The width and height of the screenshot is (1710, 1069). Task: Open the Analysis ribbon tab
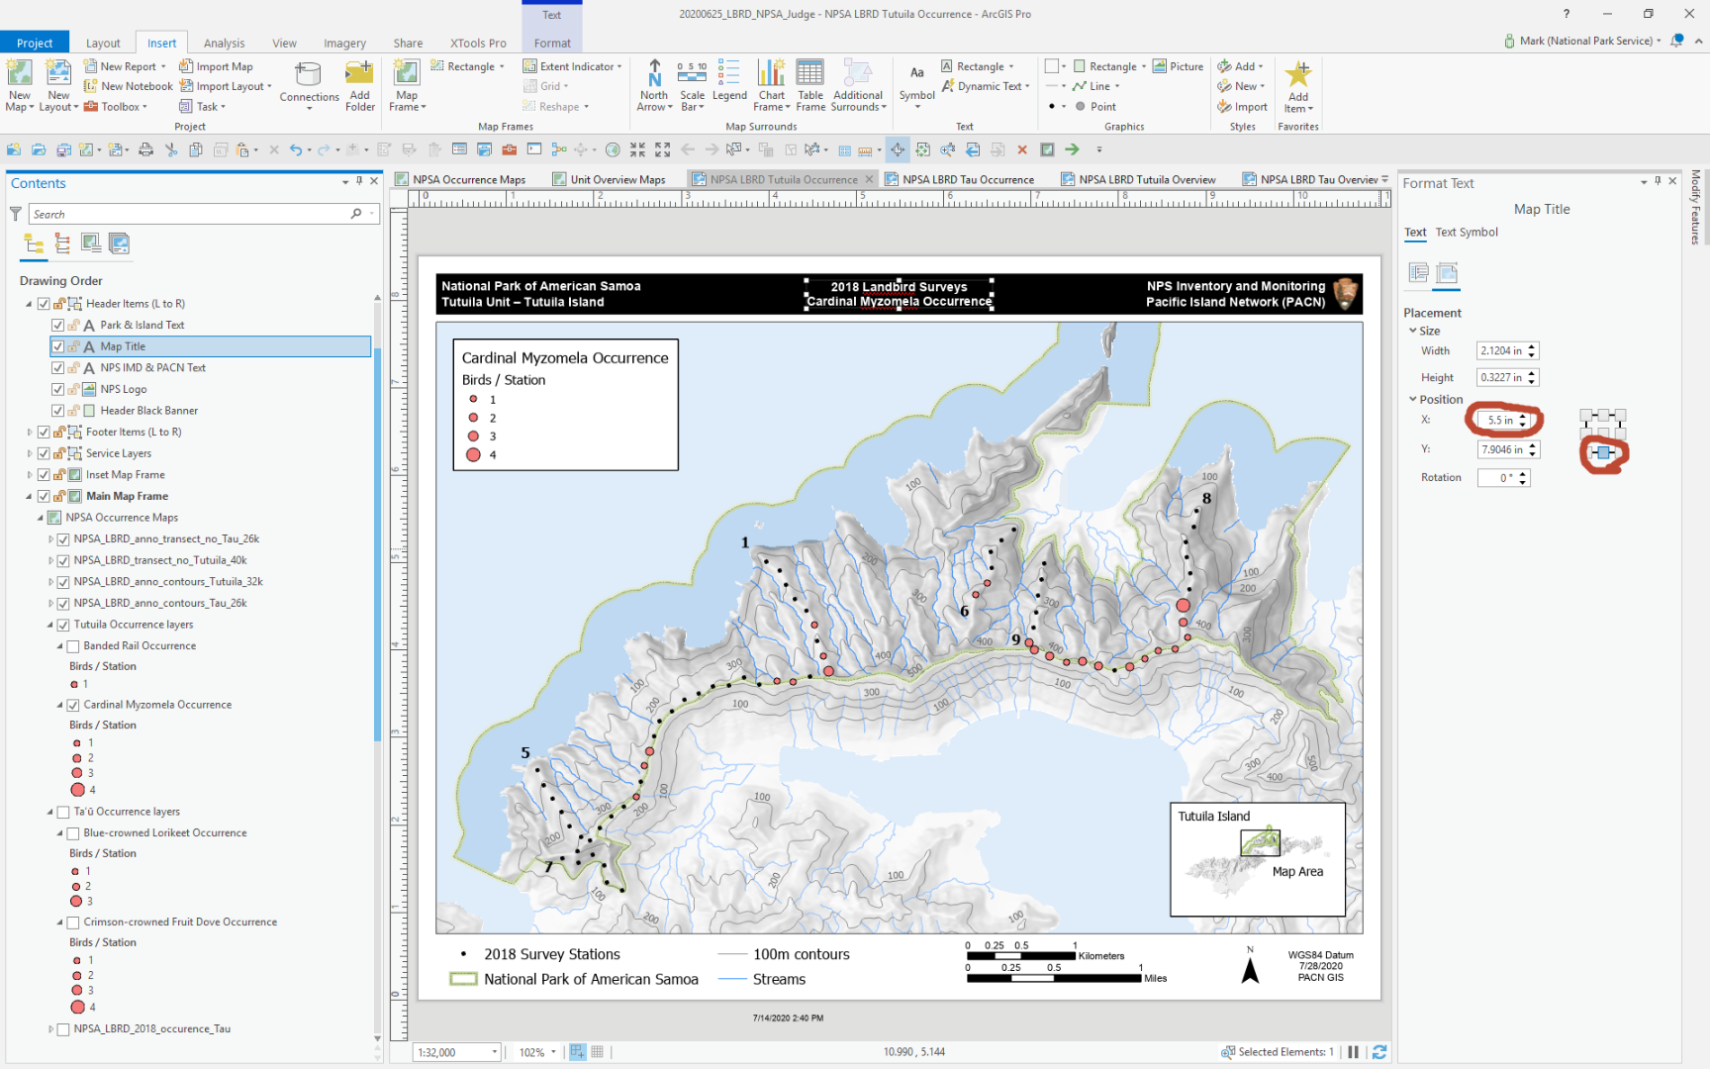224,43
